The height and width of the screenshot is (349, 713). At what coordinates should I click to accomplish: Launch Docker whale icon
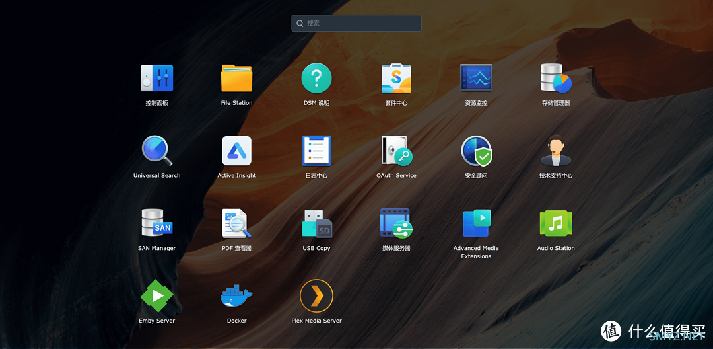coord(236,295)
